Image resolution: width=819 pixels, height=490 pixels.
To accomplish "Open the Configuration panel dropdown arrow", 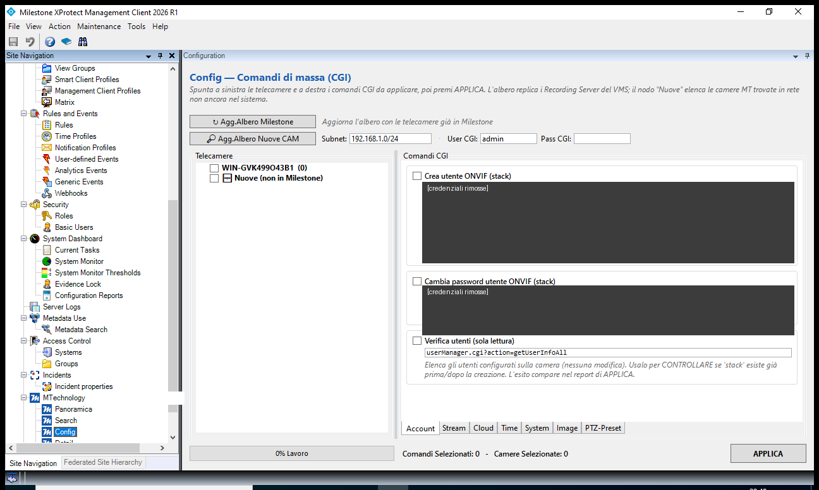I will (796, 56).
